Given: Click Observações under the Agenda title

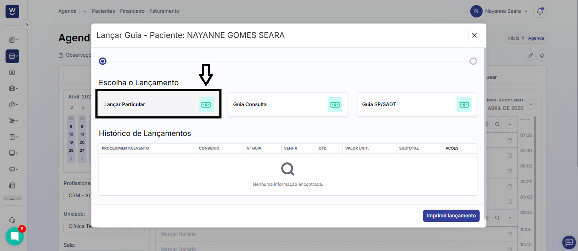Looking at the screenshot, I should click(x=75, y=55).
